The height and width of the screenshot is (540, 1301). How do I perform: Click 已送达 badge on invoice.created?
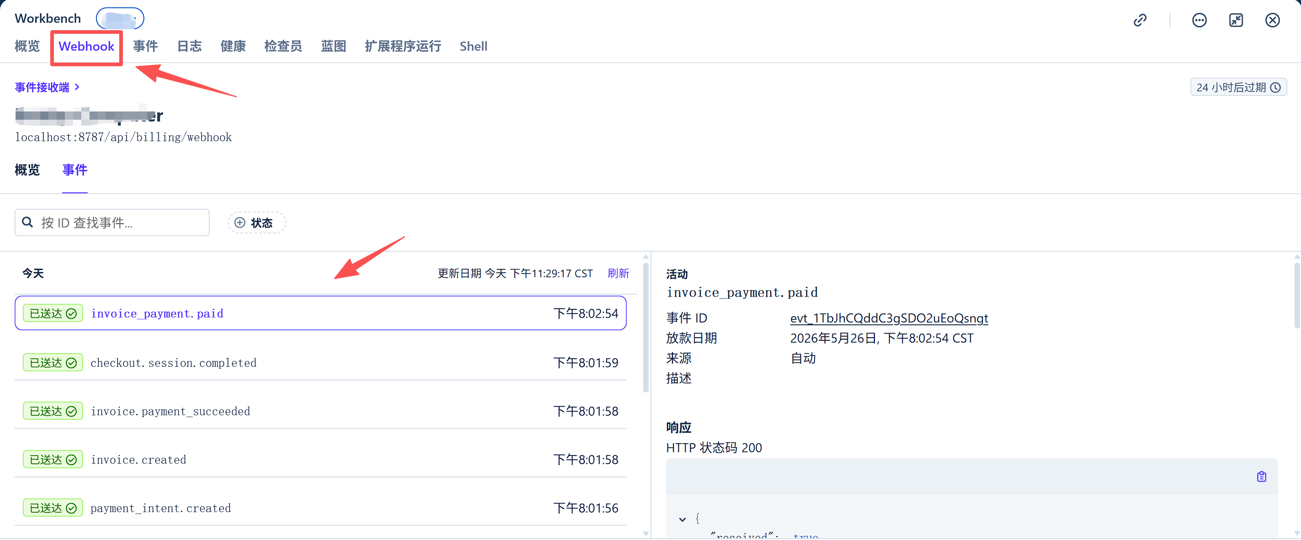(53, 460)
